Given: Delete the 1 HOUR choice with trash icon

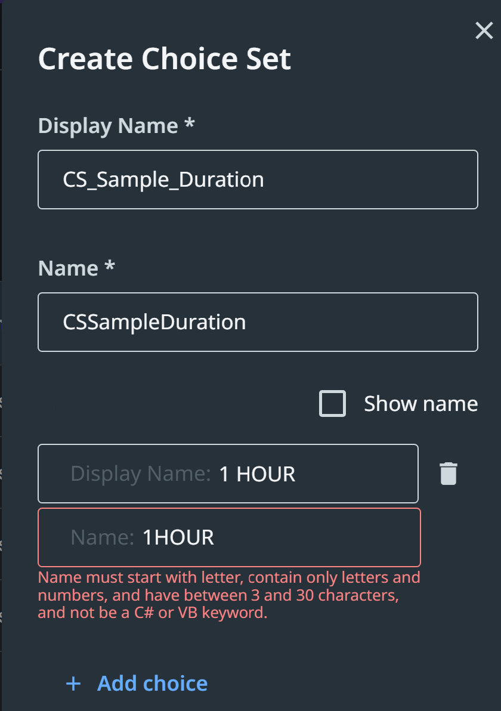Looking at the screenshot, I should coord(449,474).
